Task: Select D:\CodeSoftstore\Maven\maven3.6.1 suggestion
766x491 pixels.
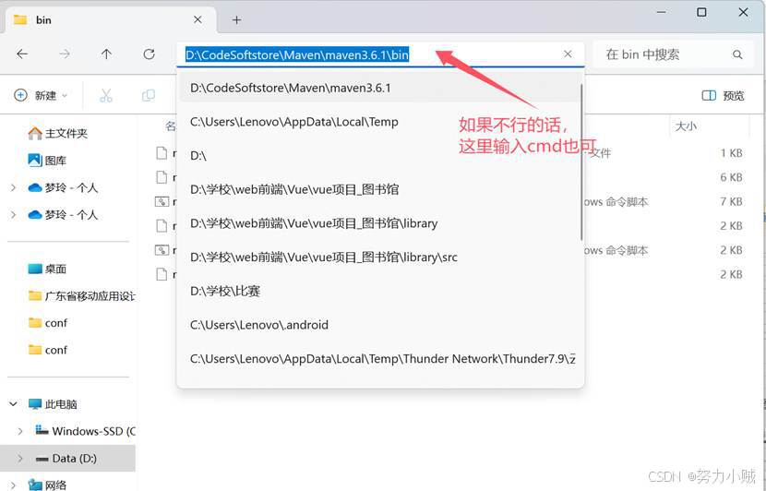Action: (x=291, y=88)
